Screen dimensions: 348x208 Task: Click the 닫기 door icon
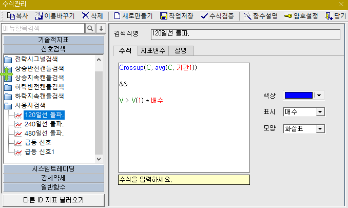point(328,16)
